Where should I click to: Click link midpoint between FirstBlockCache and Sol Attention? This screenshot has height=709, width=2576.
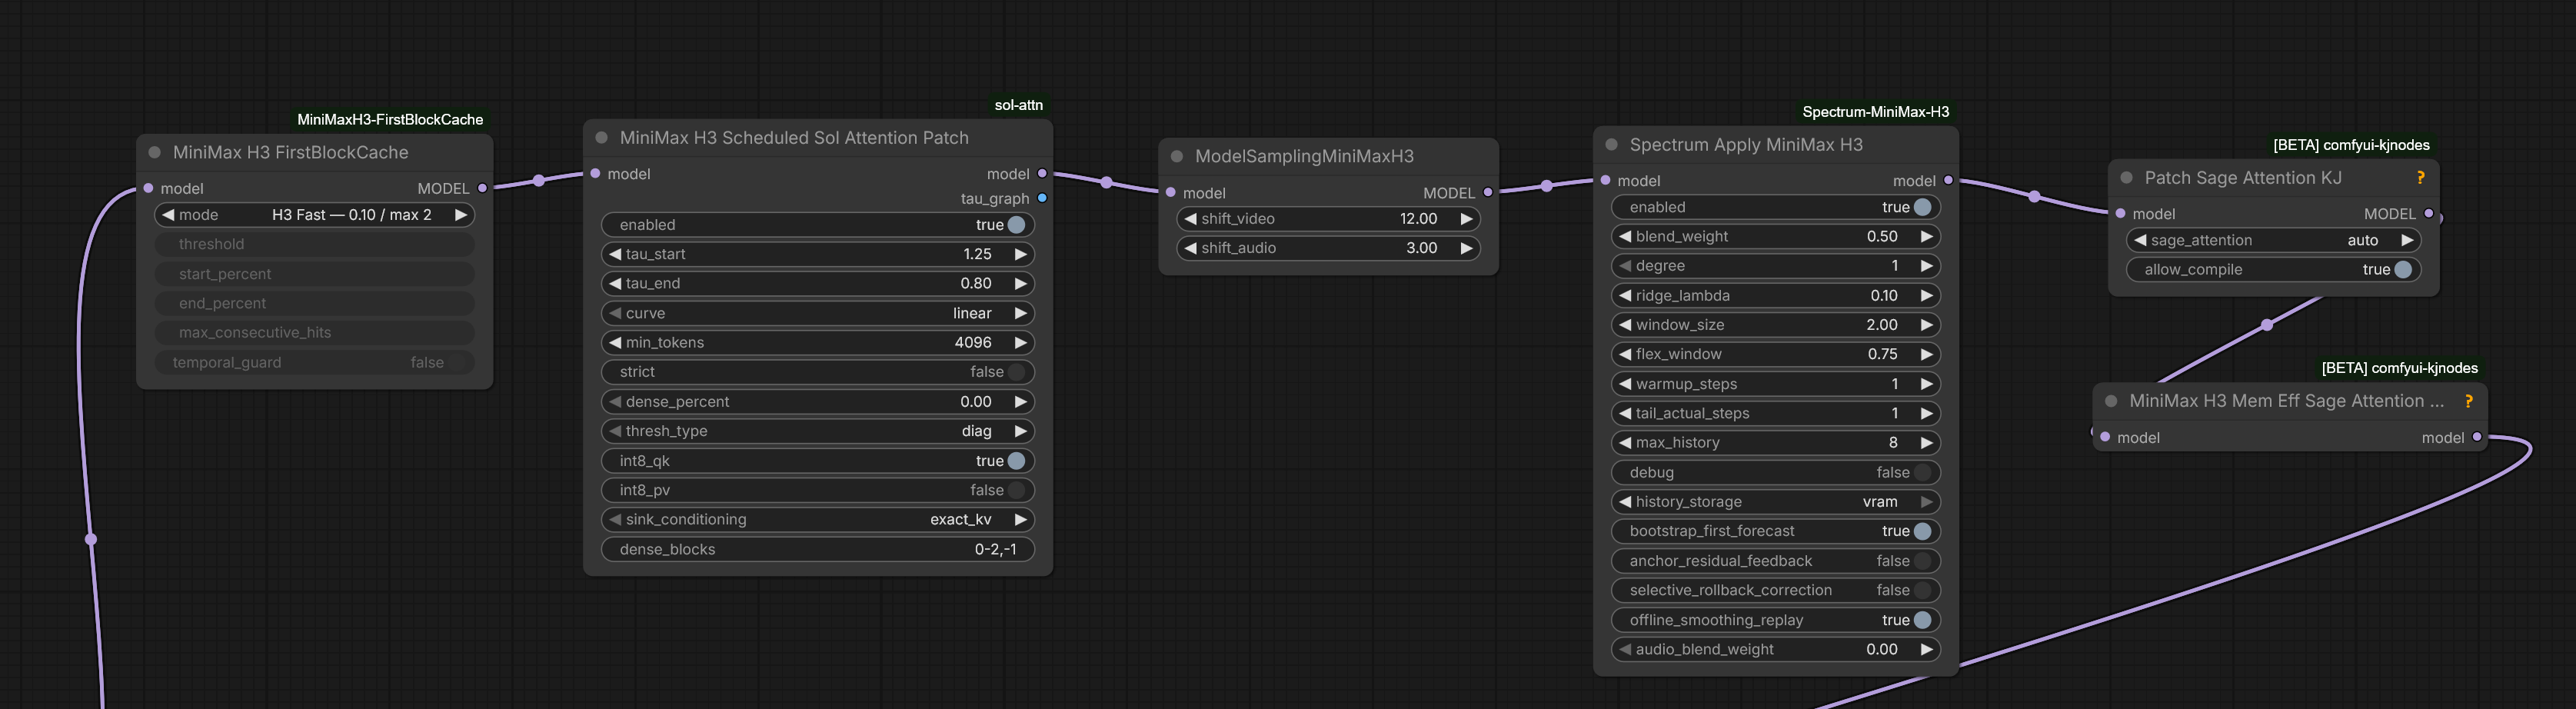[x=539, y=180]
